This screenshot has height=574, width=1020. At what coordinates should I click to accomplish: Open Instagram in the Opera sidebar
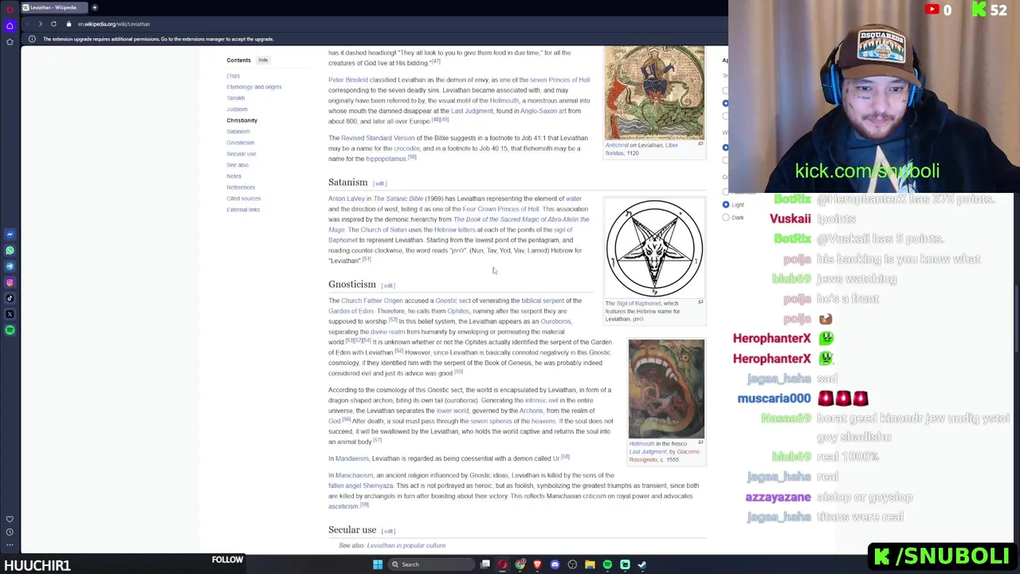pos(10,282)
